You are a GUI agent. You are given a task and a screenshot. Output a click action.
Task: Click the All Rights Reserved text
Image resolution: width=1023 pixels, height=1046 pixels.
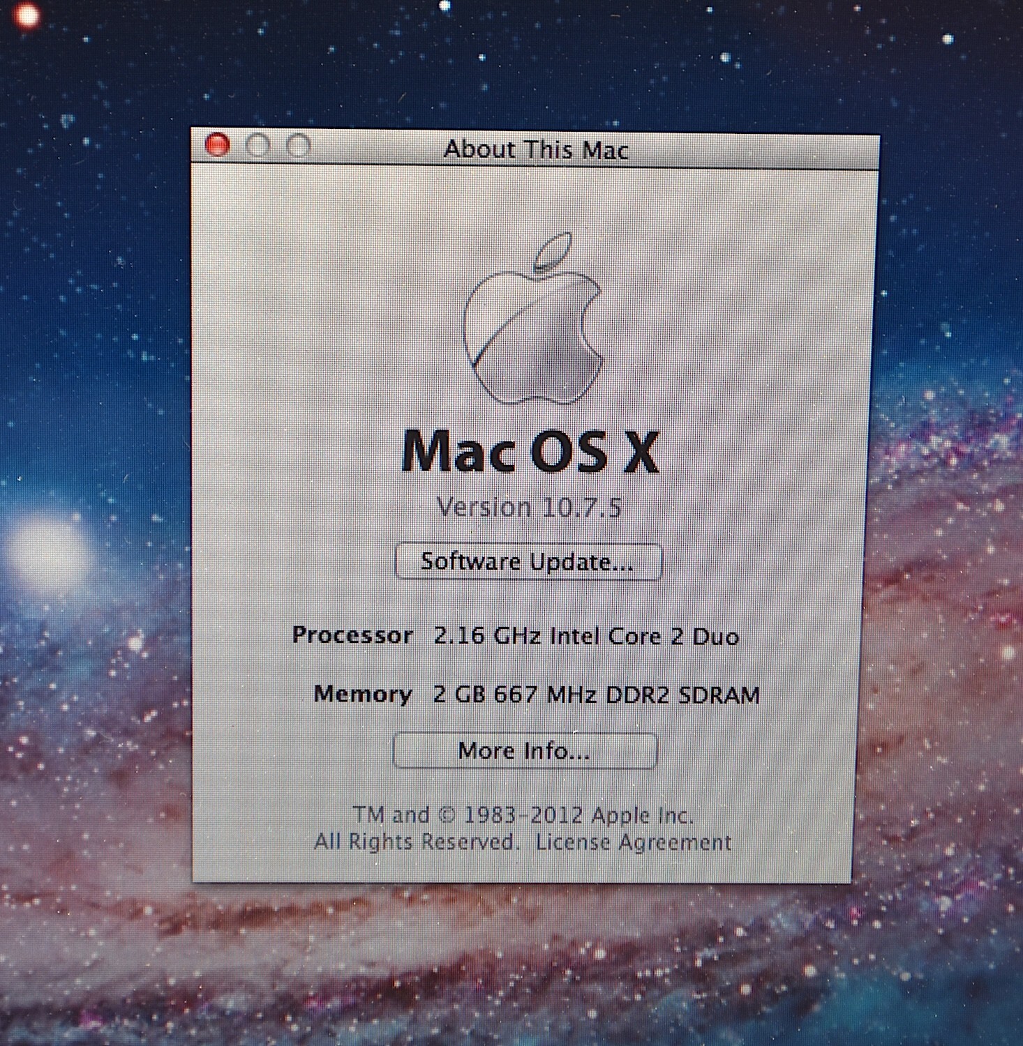[x=417, y=842]
